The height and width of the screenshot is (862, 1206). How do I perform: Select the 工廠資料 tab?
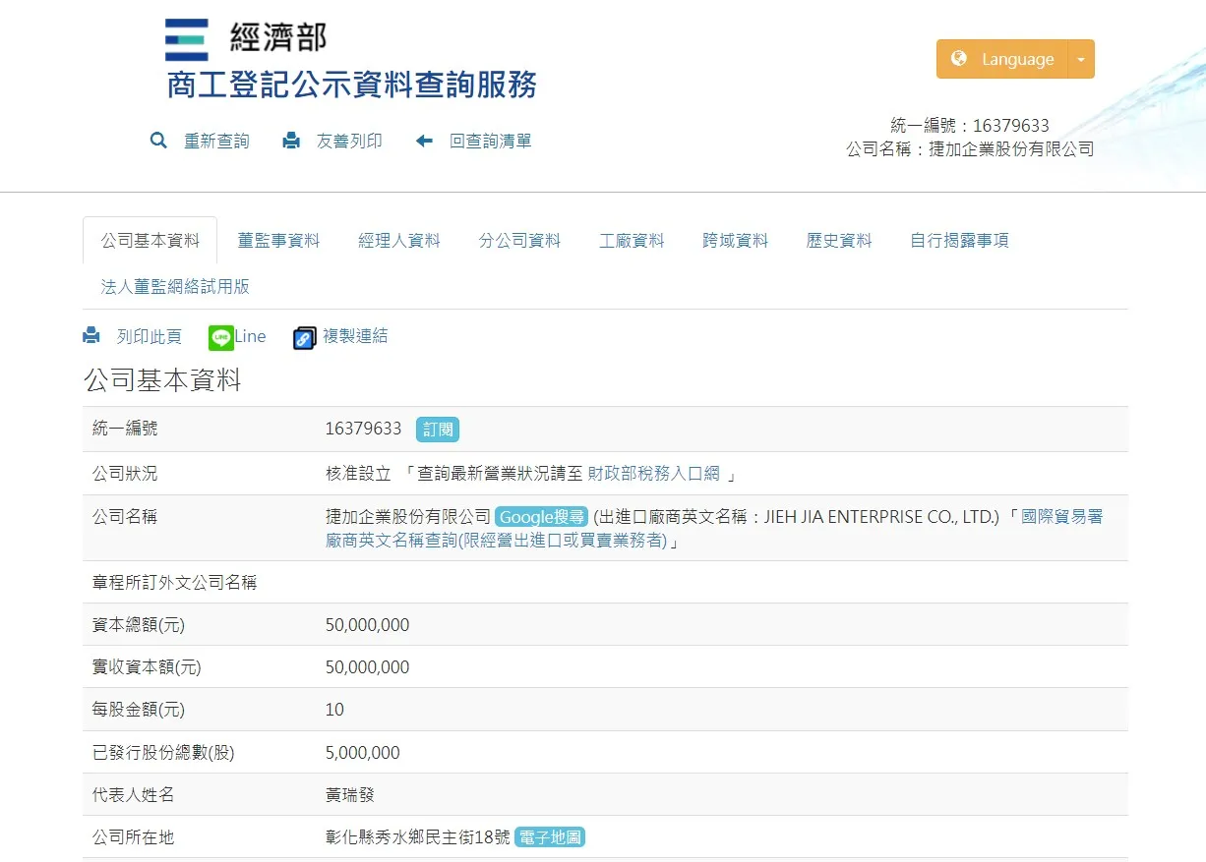click(x=632, y=240)
